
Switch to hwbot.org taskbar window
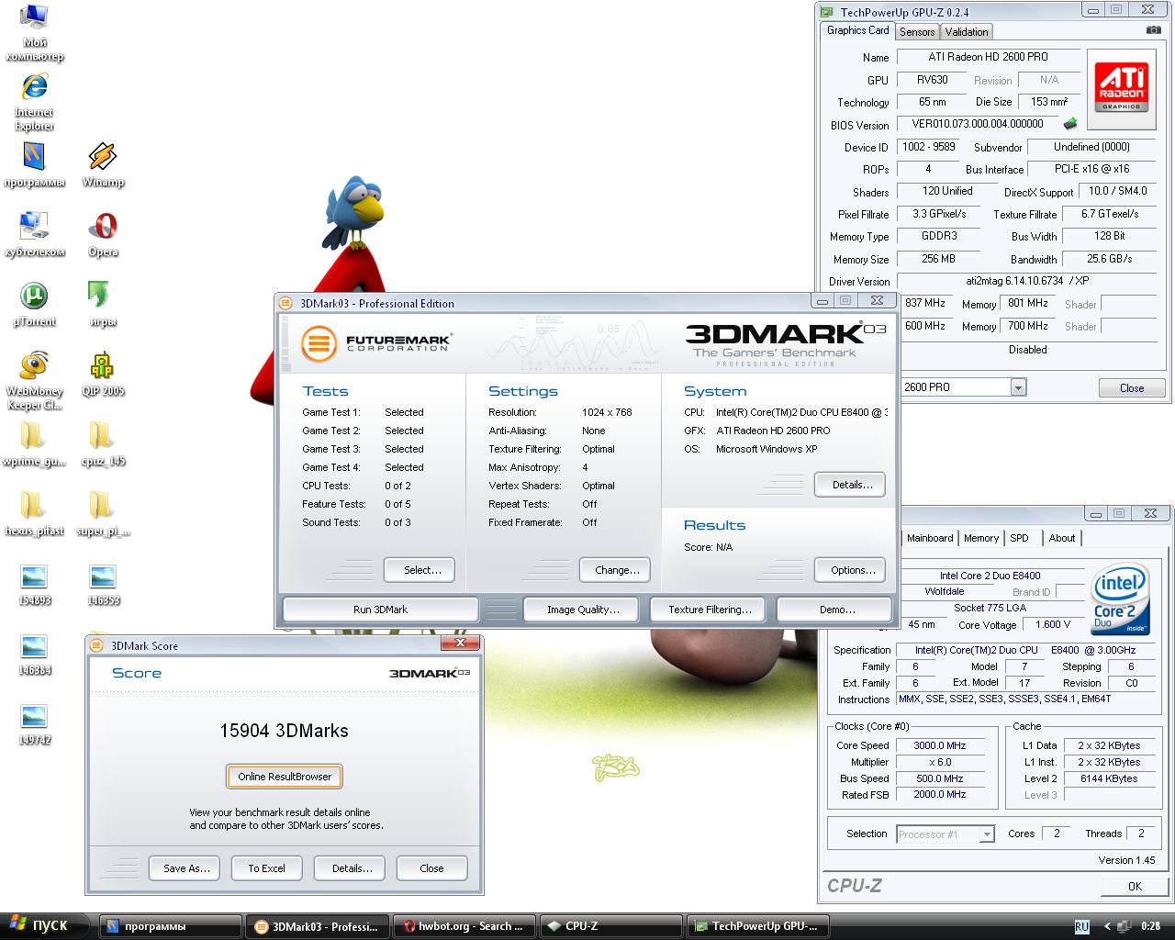click(x=464, y=926)
